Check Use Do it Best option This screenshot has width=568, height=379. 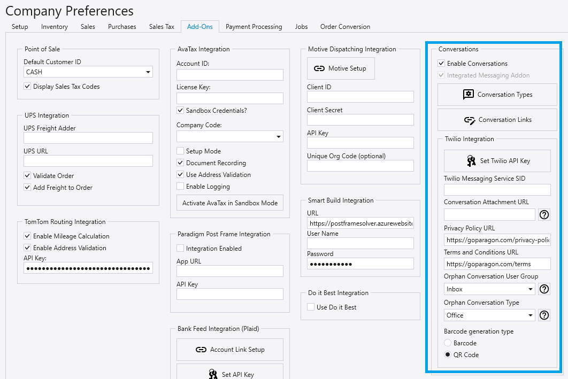(x=311, y=307)
